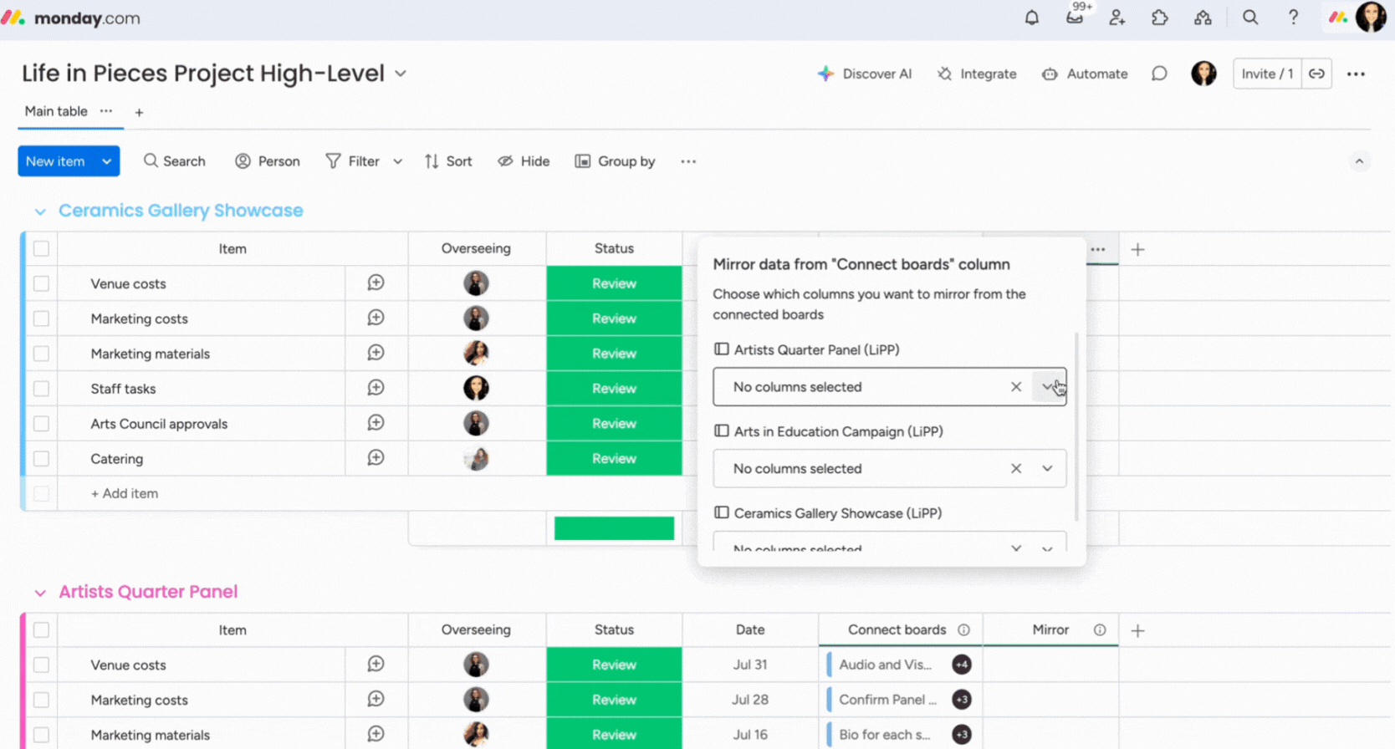Screen dimensions: 1395x749
Task: Open more toolbar options dots
Action: point(688,161)
